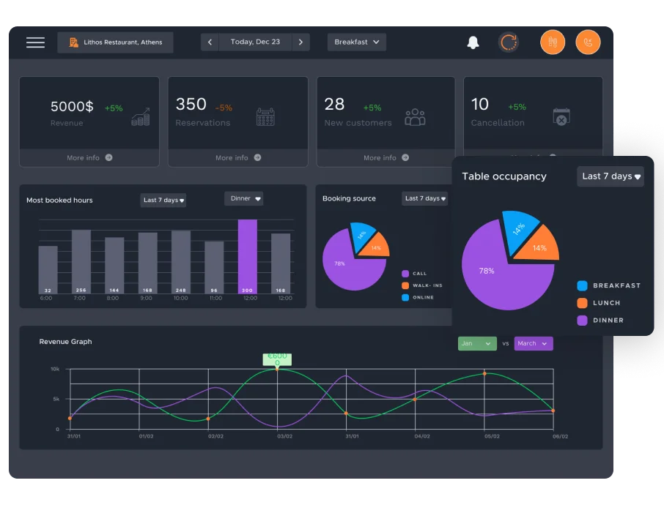Click the revenue graph orange marker at 05/02
The height and width of the screenshot is (505, 664).
pyautogui.click(x=484, y=373)
